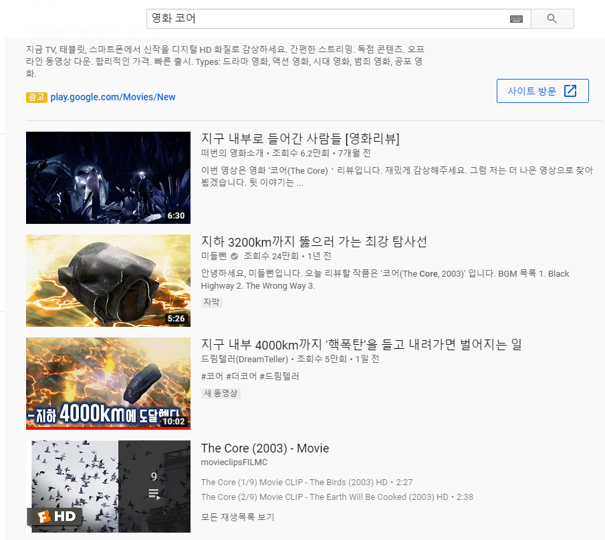Open the on-screen keyboard icon in search box
The height and width of the screenshot is (540, 605).
pyautogui.click(x=516, y=19)
